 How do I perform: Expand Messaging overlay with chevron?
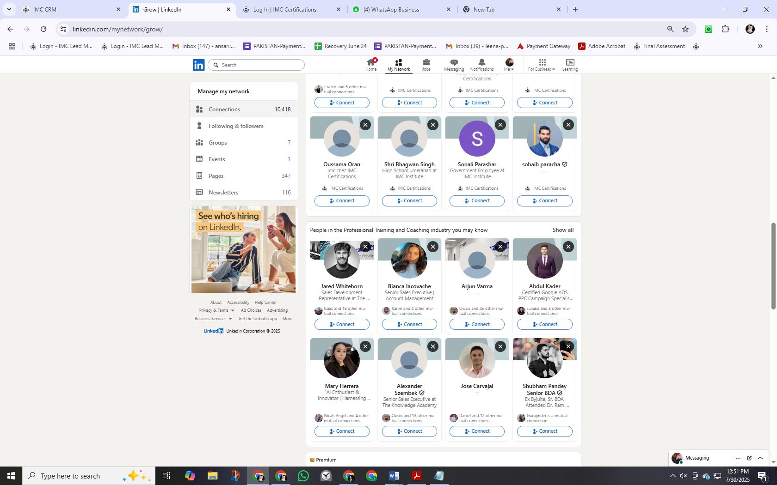[x=760, y=458]
